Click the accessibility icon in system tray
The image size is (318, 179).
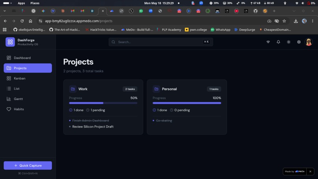coord(285,3)
